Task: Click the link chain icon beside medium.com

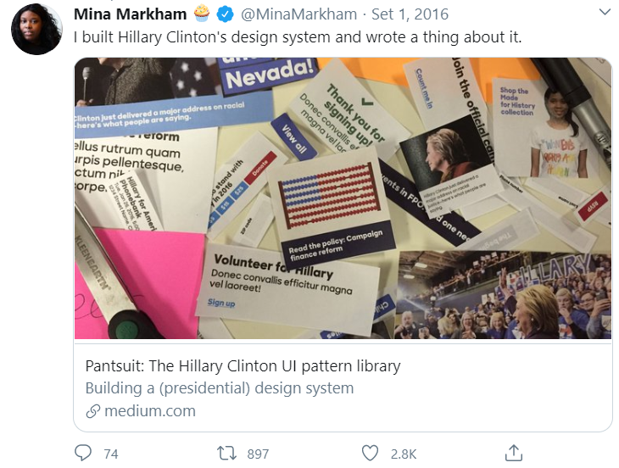Action: coord(93,411)
